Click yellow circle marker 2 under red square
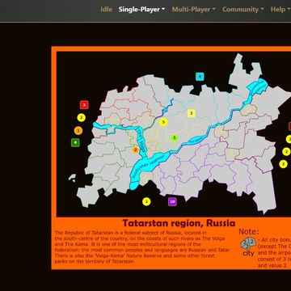291x291 pixels. click(81, 118)
